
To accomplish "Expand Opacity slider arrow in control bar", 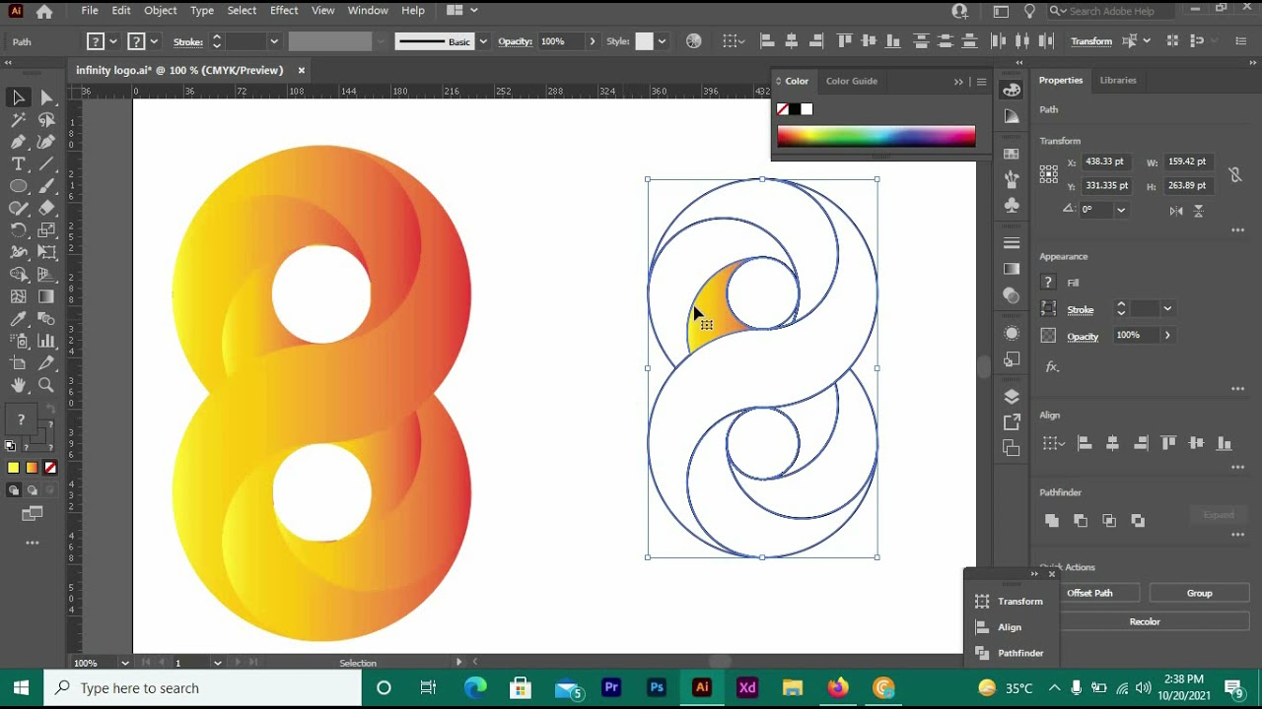I will (592, 41).
